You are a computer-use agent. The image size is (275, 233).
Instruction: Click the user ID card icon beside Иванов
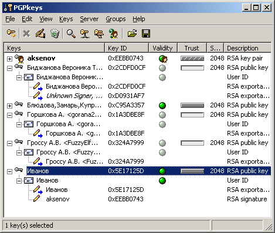point(29,181)
